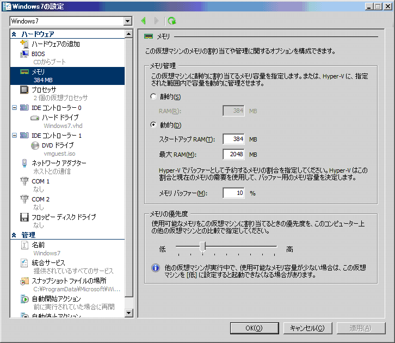Click the ハード ドライブ disk icon
Screen dimensions: 395x343
point(35,118)
